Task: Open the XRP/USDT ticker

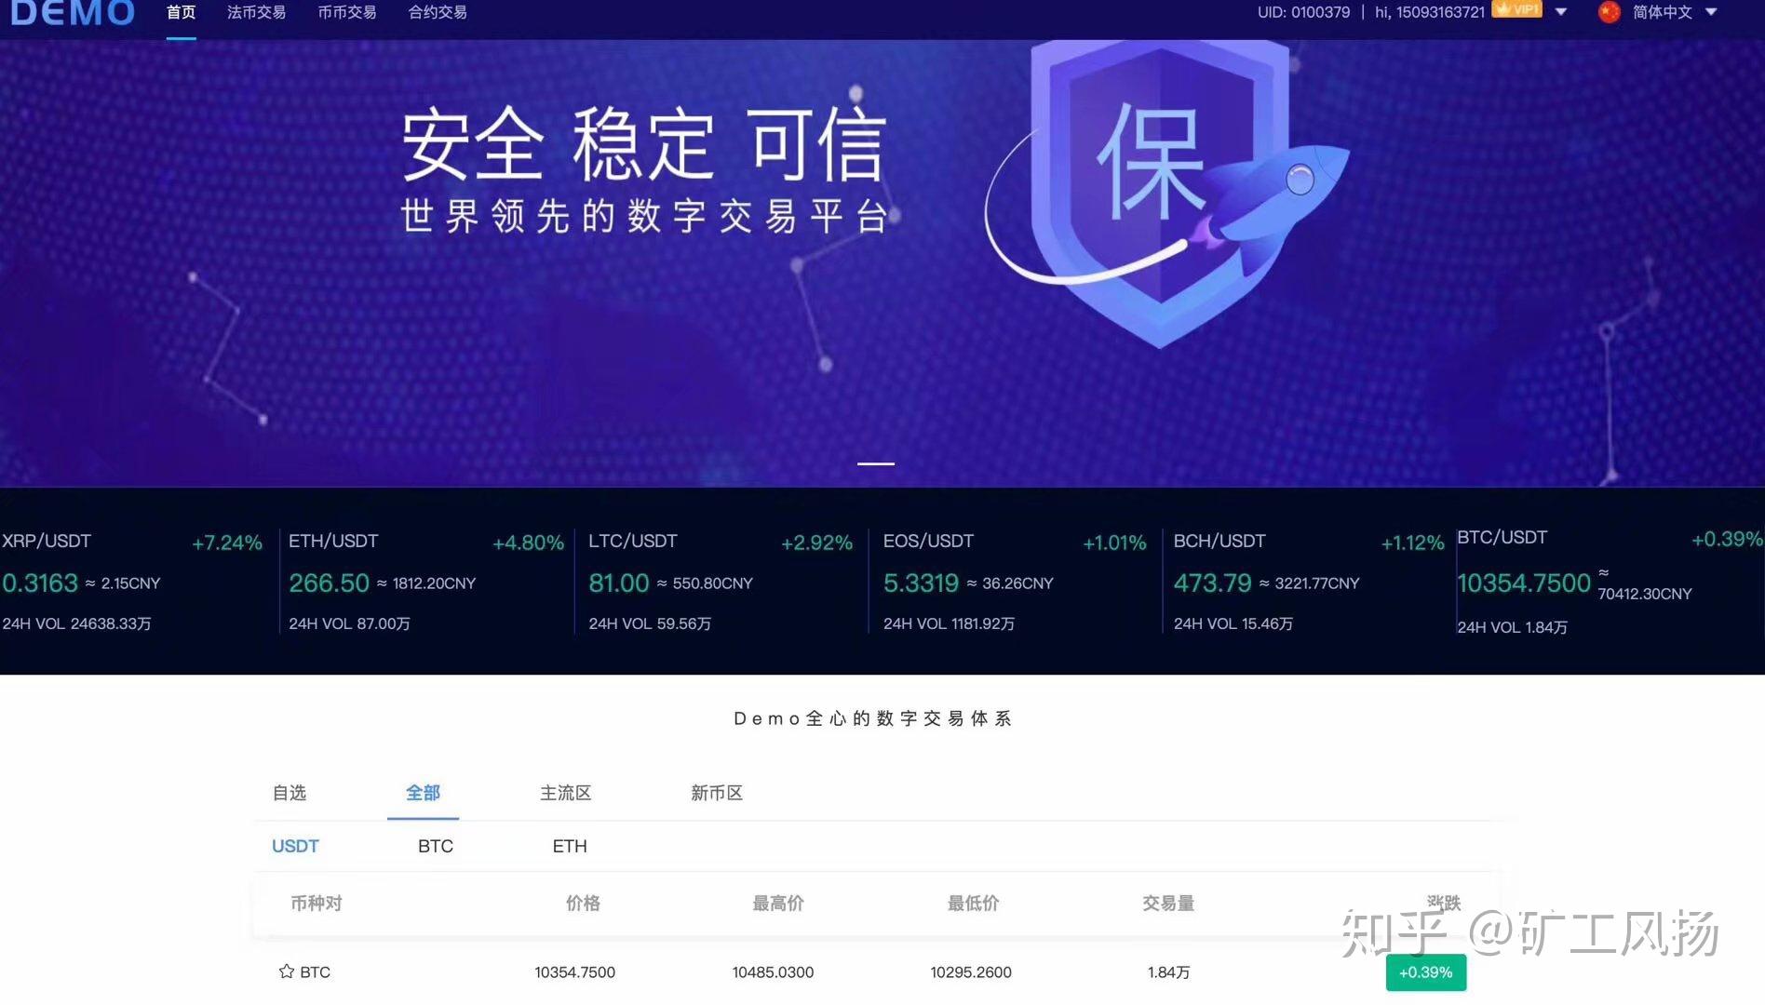Action: [x=133, y=582]
